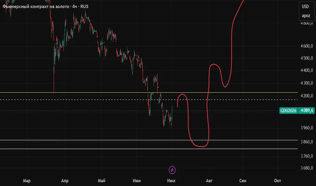Click the GDU2026 symbol price label
Viewport: 316px width, 186px height.
(289, 111)
